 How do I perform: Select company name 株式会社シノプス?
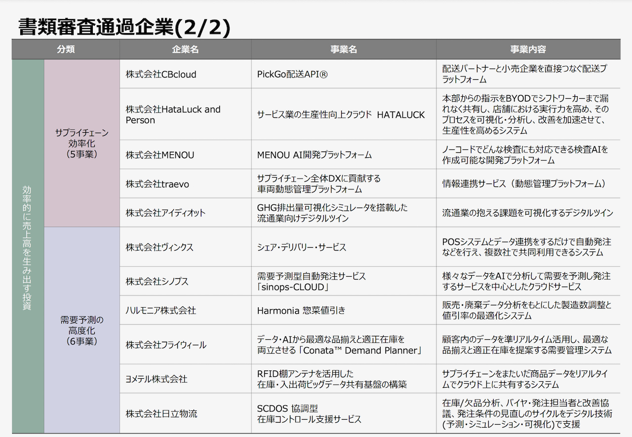coord(157,281)
